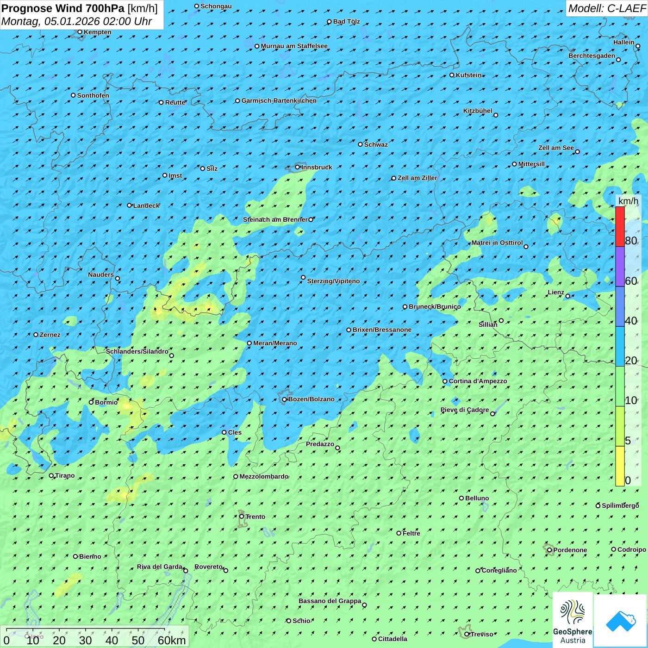Click the 'Pieve di Cadore' label

[465, 410]
